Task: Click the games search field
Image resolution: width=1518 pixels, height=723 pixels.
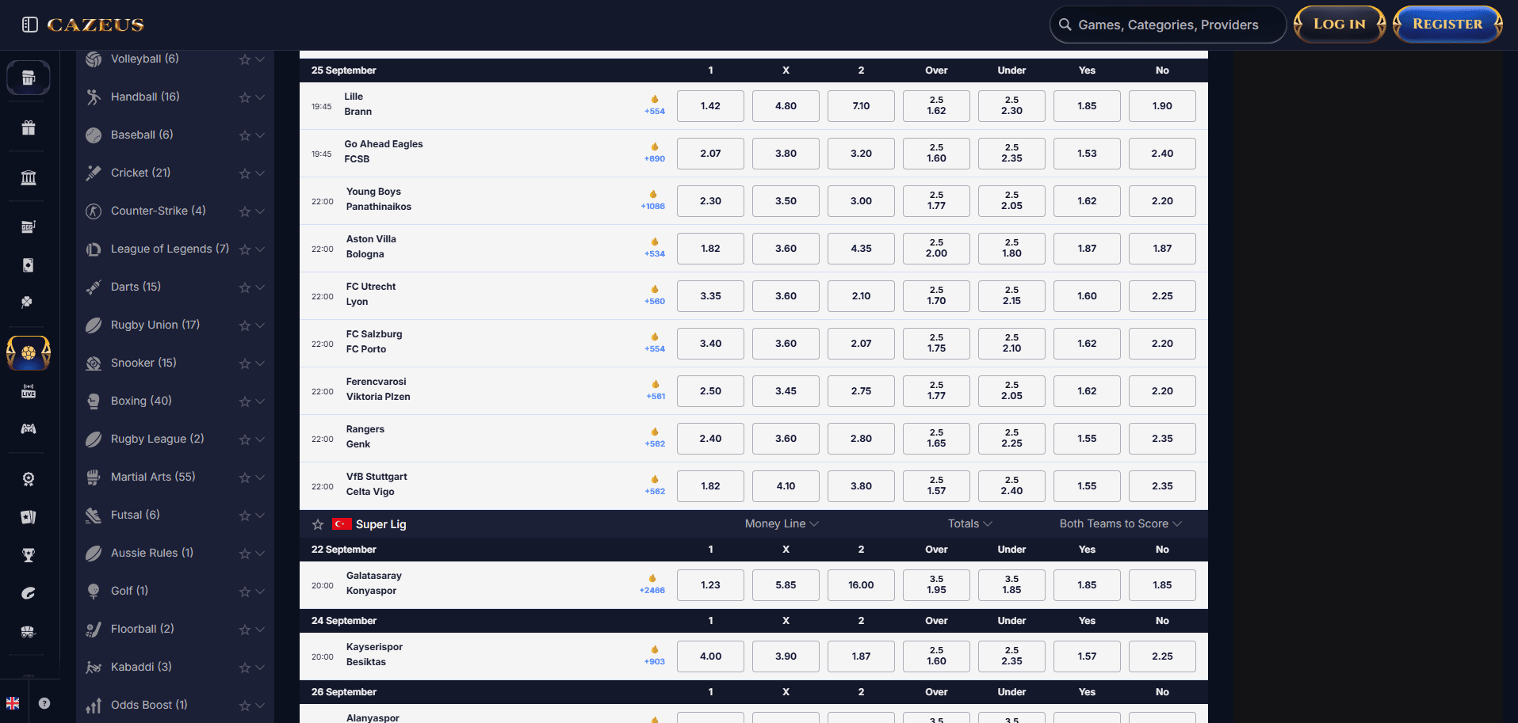Action: [1168, 25]
